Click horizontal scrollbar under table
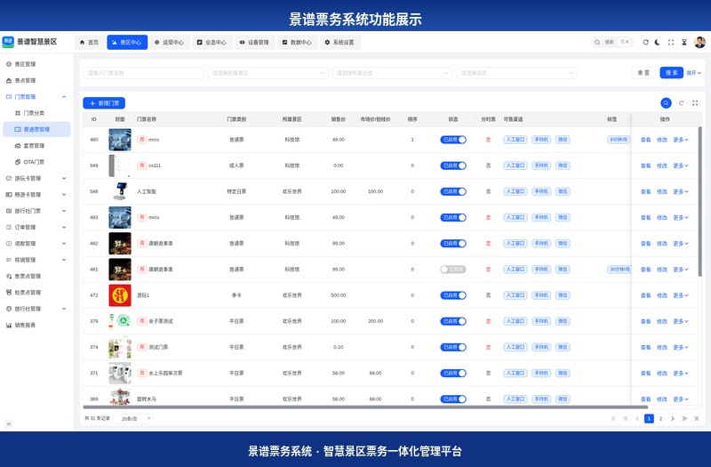Viewport: 711px width, 467px height. pos(365,407)
